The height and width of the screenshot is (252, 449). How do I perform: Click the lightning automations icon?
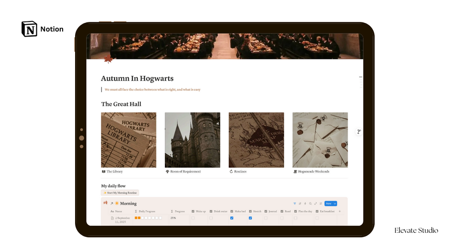click(x=305, y=203)
